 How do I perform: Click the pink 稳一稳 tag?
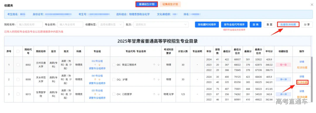(283, 65)
